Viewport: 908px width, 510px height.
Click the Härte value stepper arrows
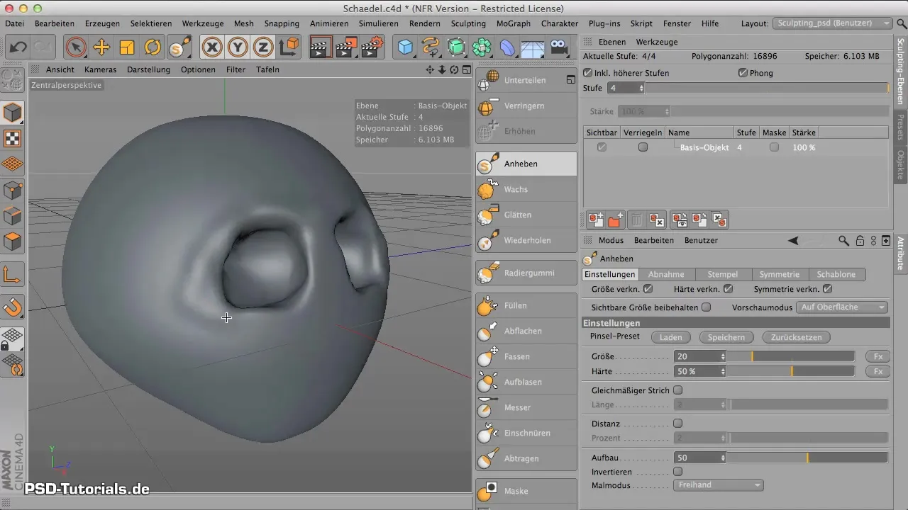coord(723,371)
